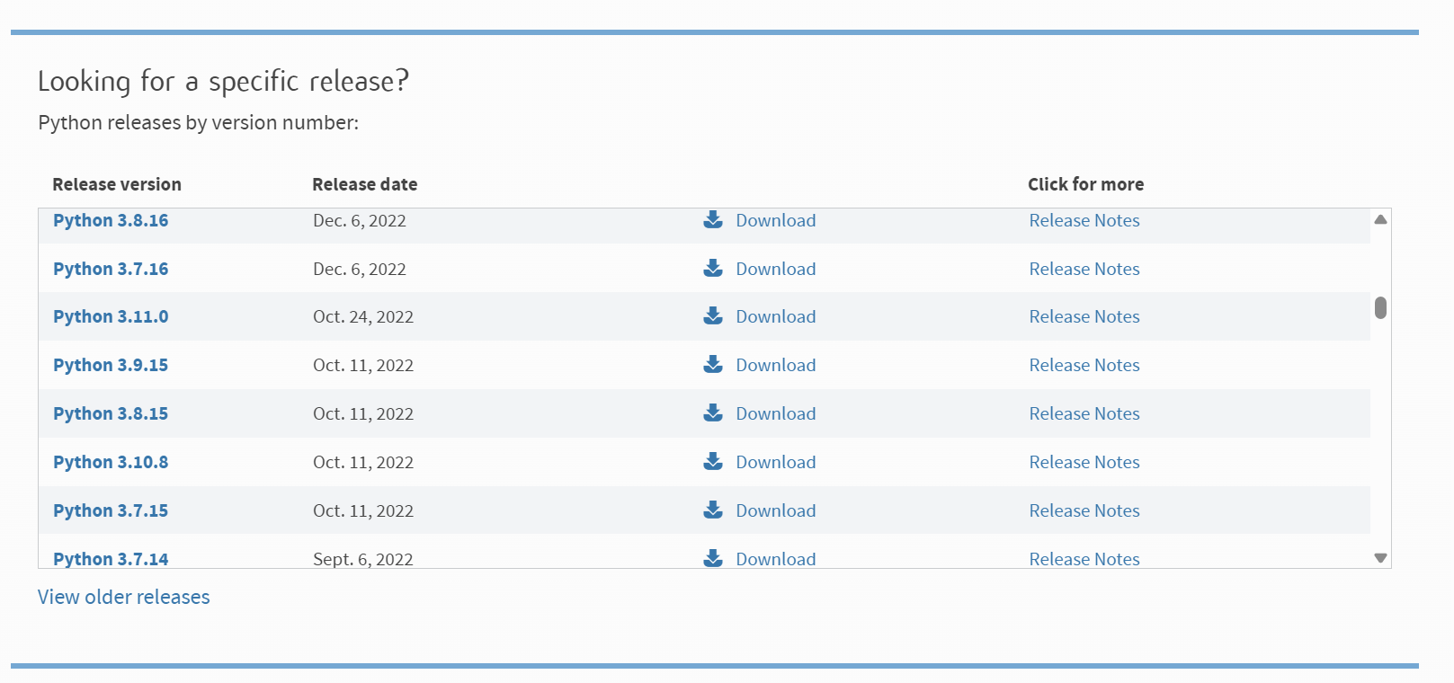View Release Notes for Python 3.7.15
1454x683 pixels.
click(1084, 510)
